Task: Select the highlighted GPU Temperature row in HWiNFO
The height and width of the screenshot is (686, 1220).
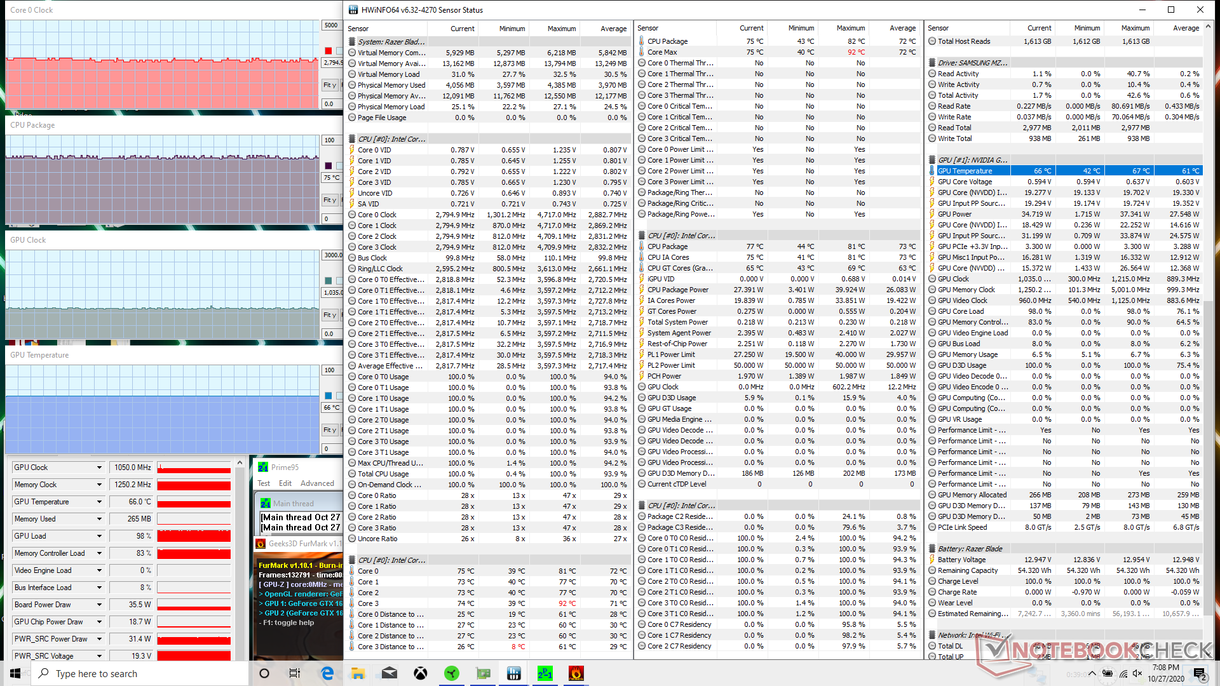Action: 1065,171
